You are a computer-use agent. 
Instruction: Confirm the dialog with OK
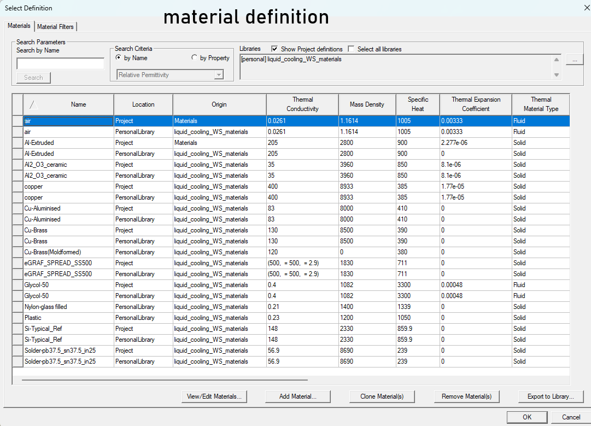pos(526,417)
